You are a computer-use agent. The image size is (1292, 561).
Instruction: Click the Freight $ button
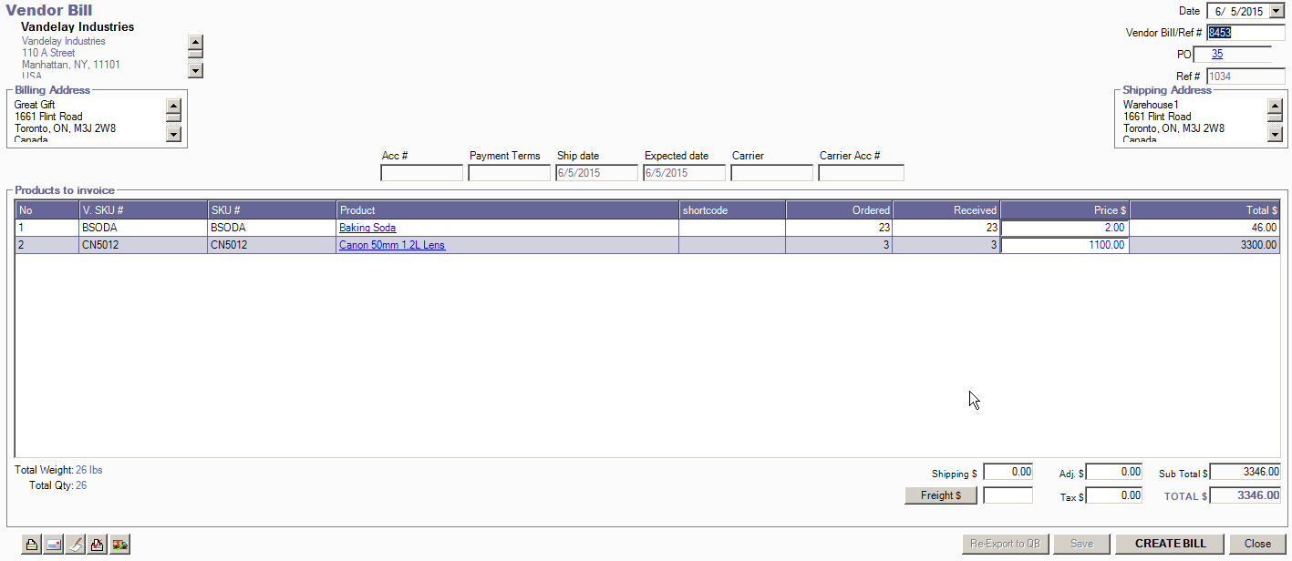[x=941, y=495]
